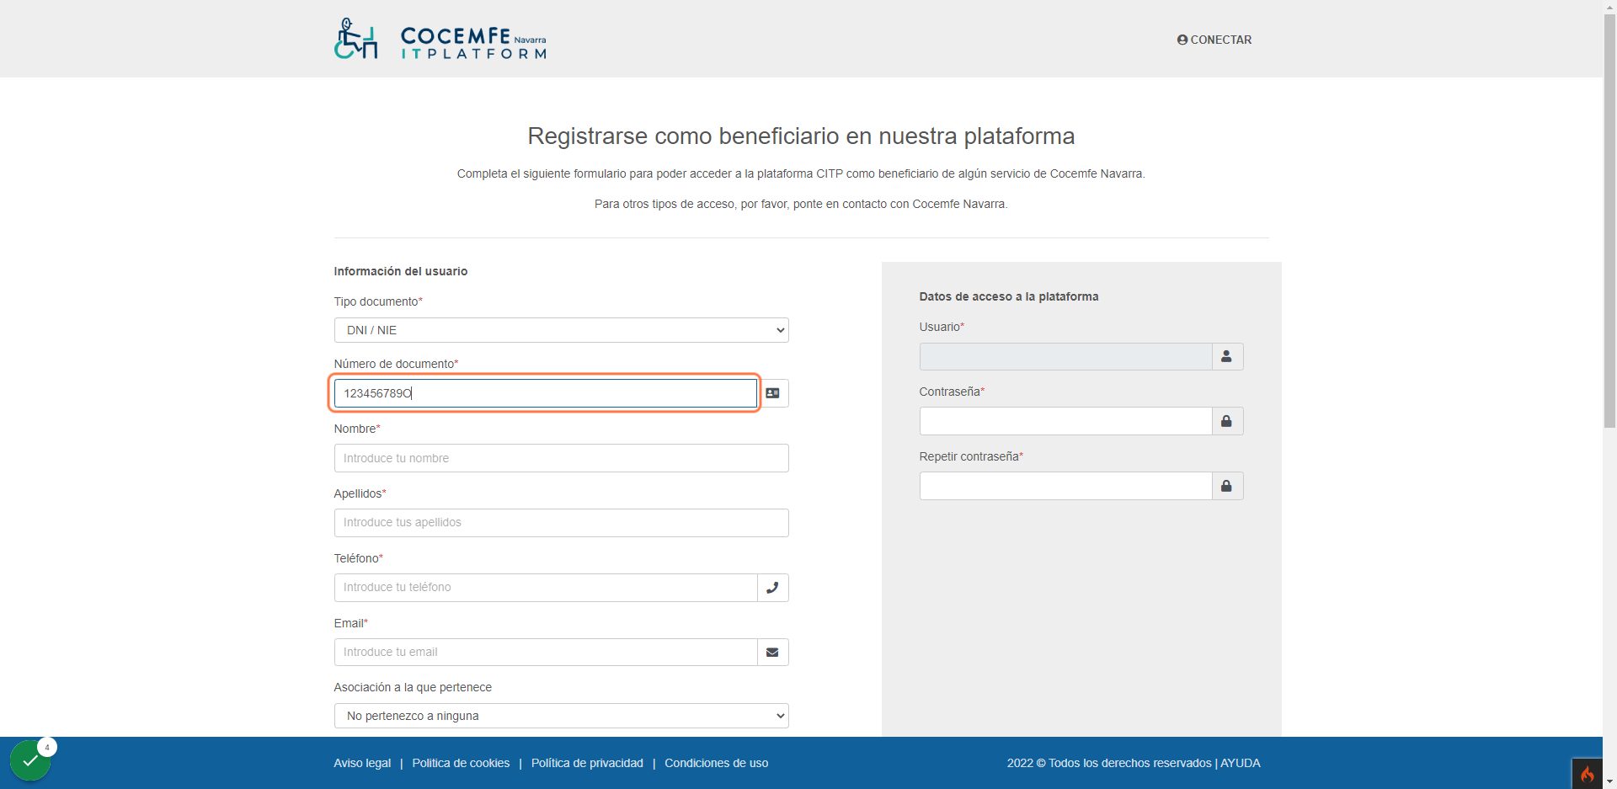This screenshot has width=1617, height=789.
Task: Focus the Número de documento input field
Action: (546, 393)
